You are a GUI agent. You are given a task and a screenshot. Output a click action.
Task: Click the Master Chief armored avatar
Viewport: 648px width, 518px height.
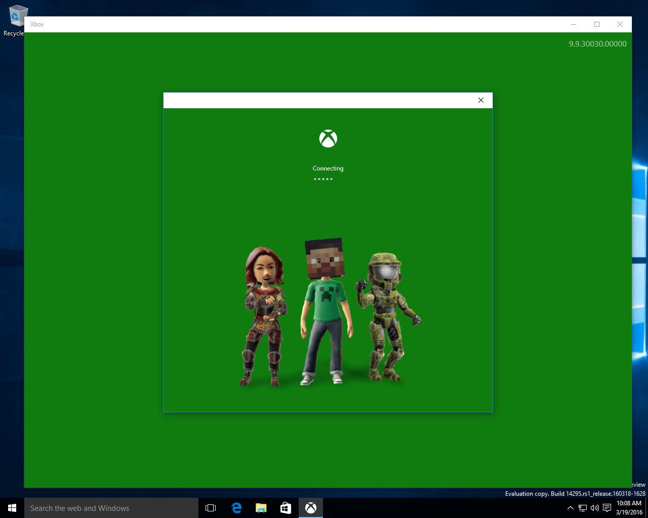[388, 317]
